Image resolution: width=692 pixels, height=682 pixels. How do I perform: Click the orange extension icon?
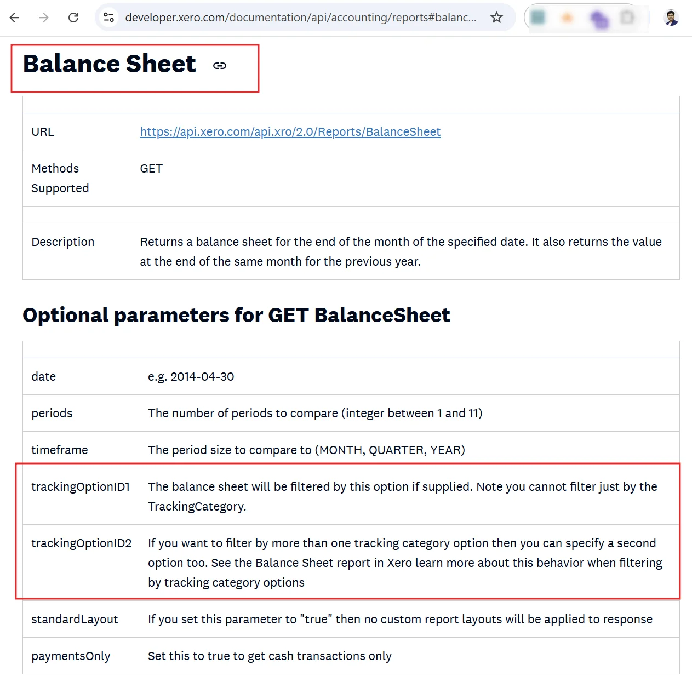(568, 18)
